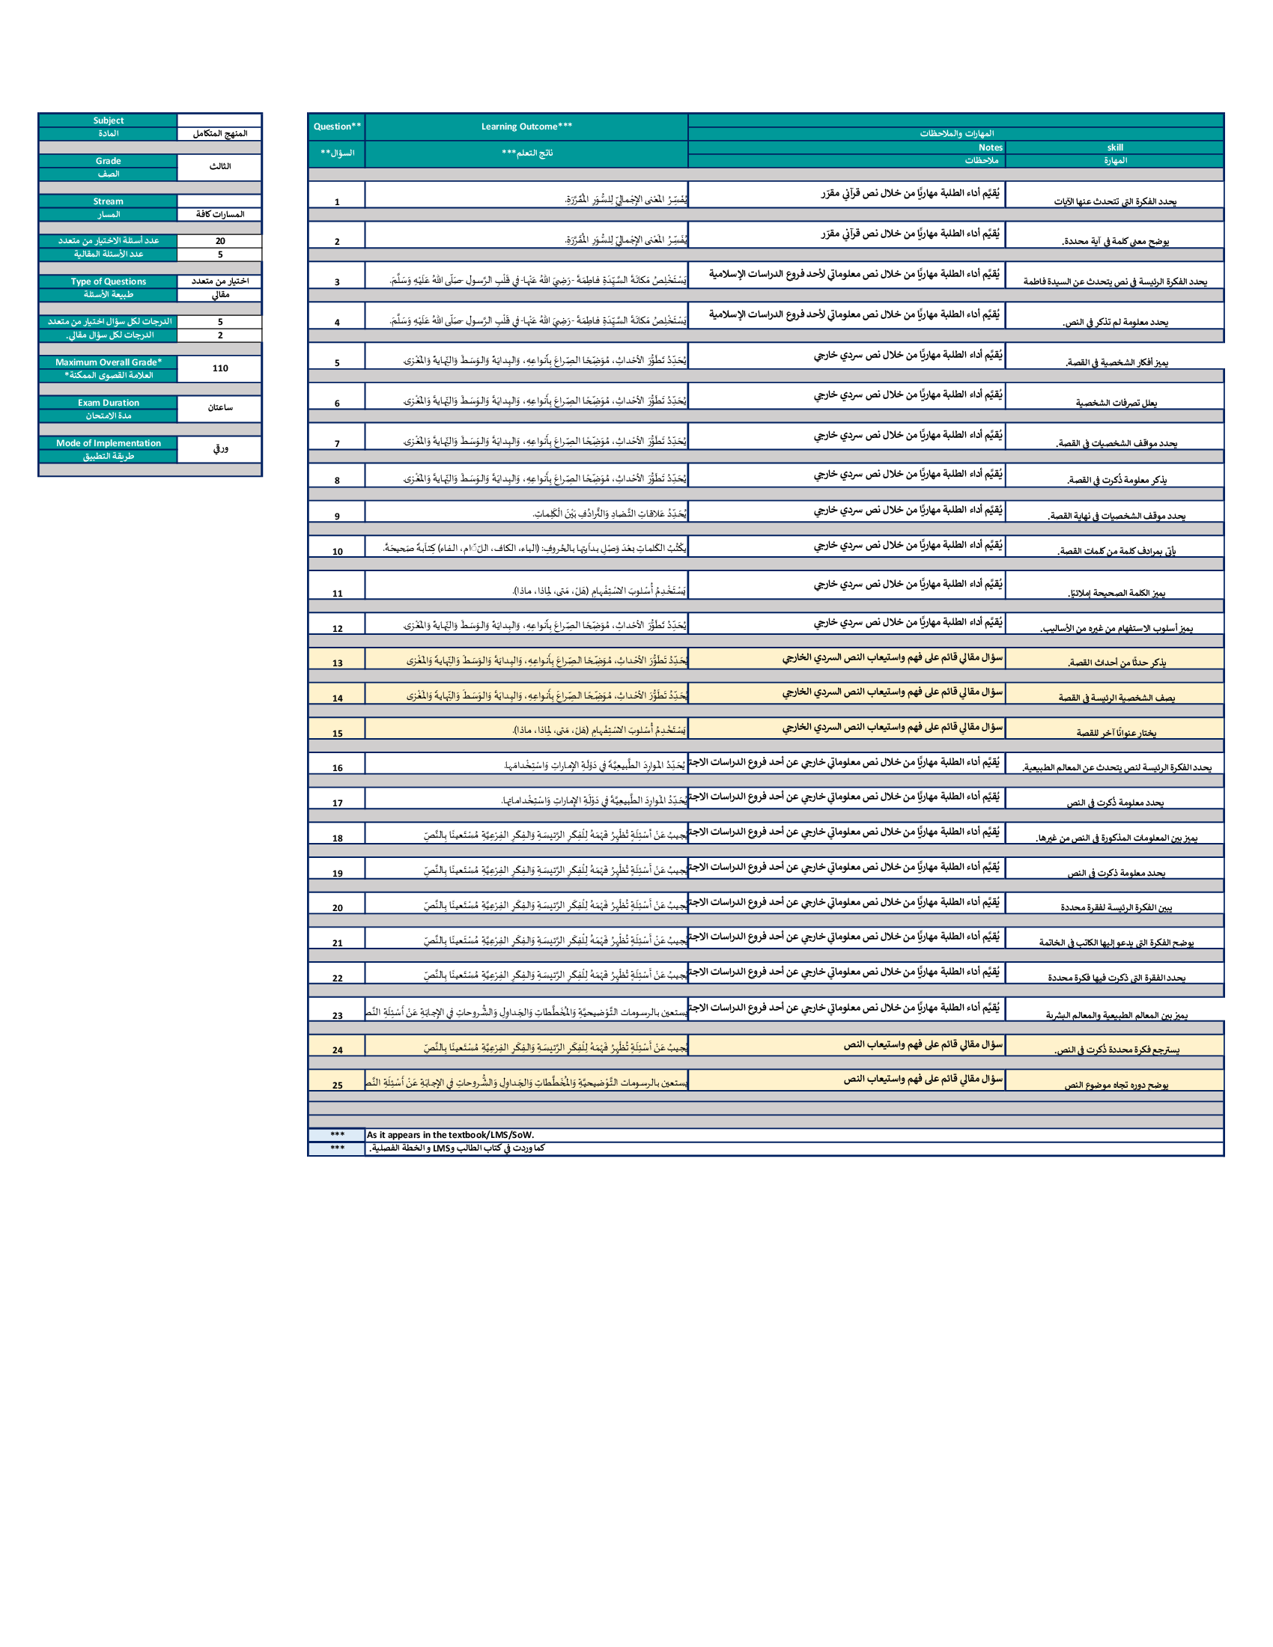Select the Question** column header

pyautogui.click(x=336, y=127)
